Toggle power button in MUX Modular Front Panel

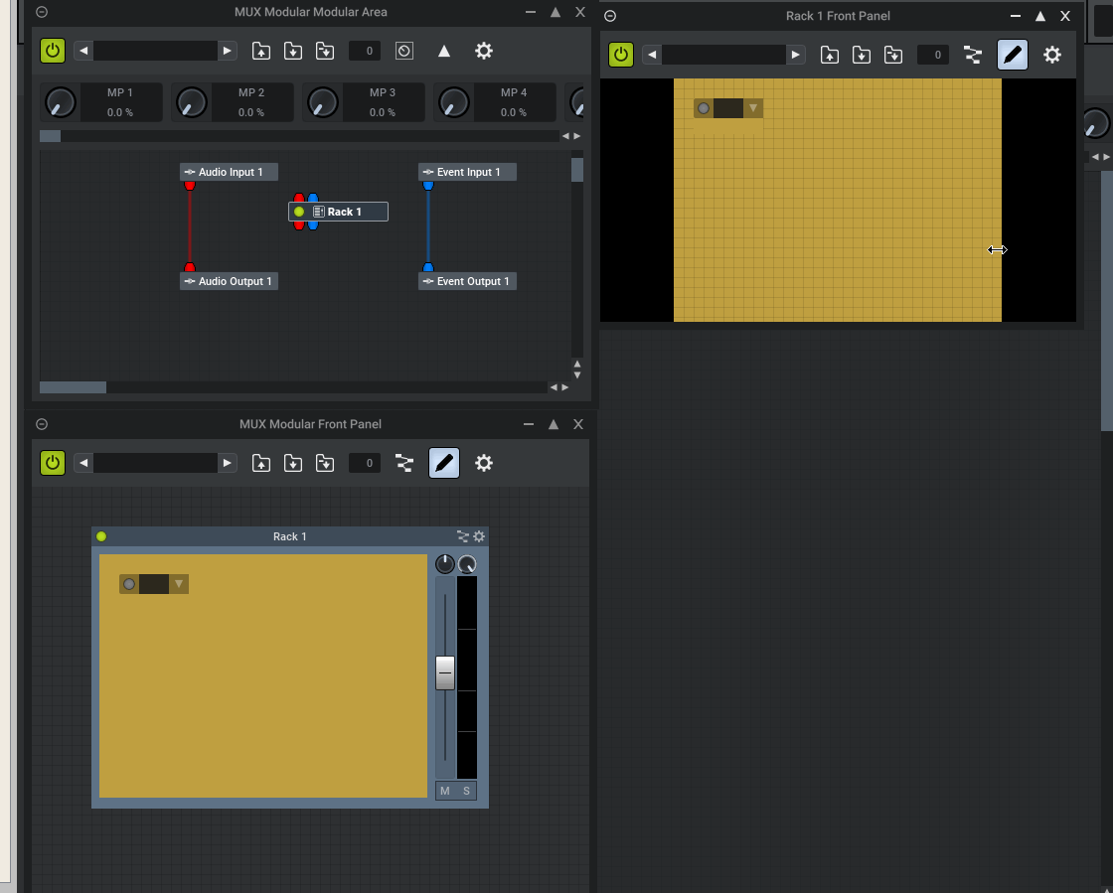[53, 463]
